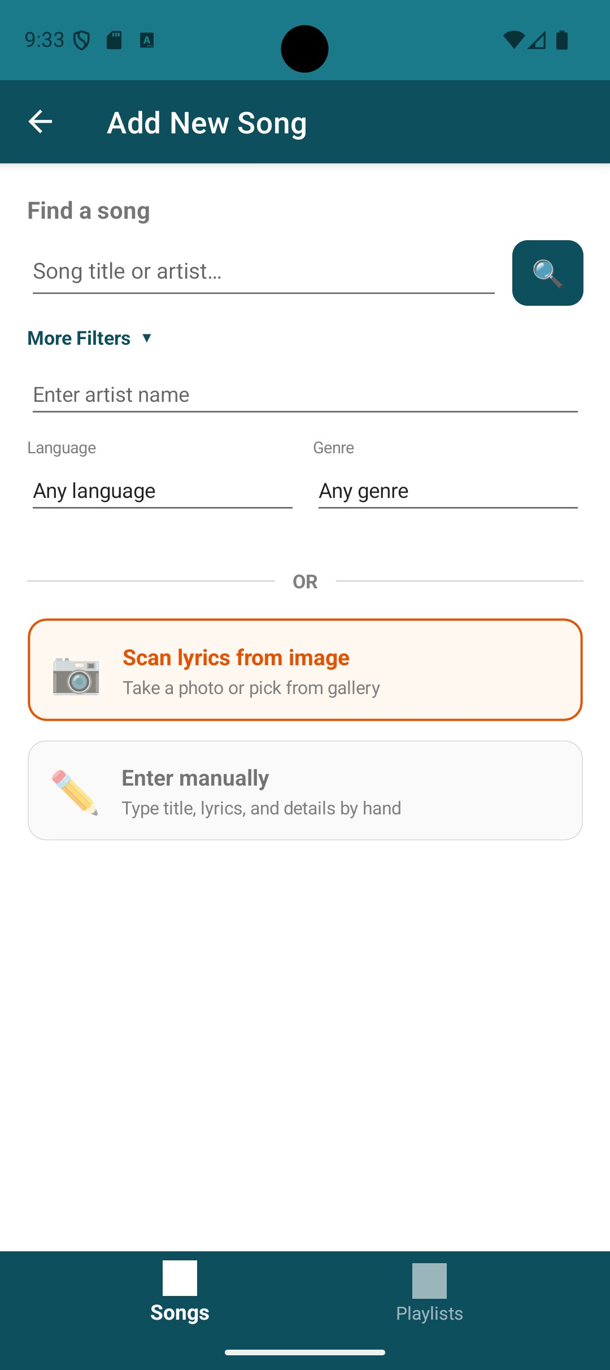Tap the Songs tab icon
Viewport: 610px width, 1370px height.
(x=180, y=1278)
